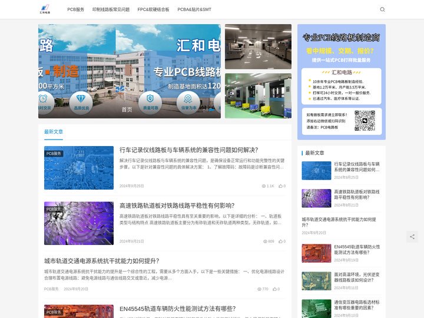The width and height of the screenshot is (424, 318).
Task: Click like icon on 行车记录仪 article
Action: 281,186
